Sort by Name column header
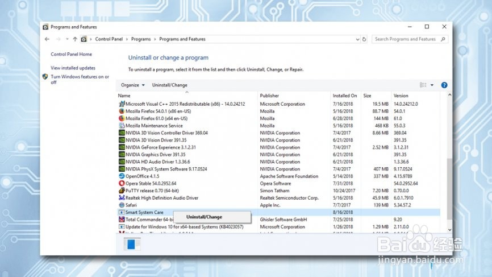Image resolution: width=492 pixels, height=277 pixels. click(124, 96)
